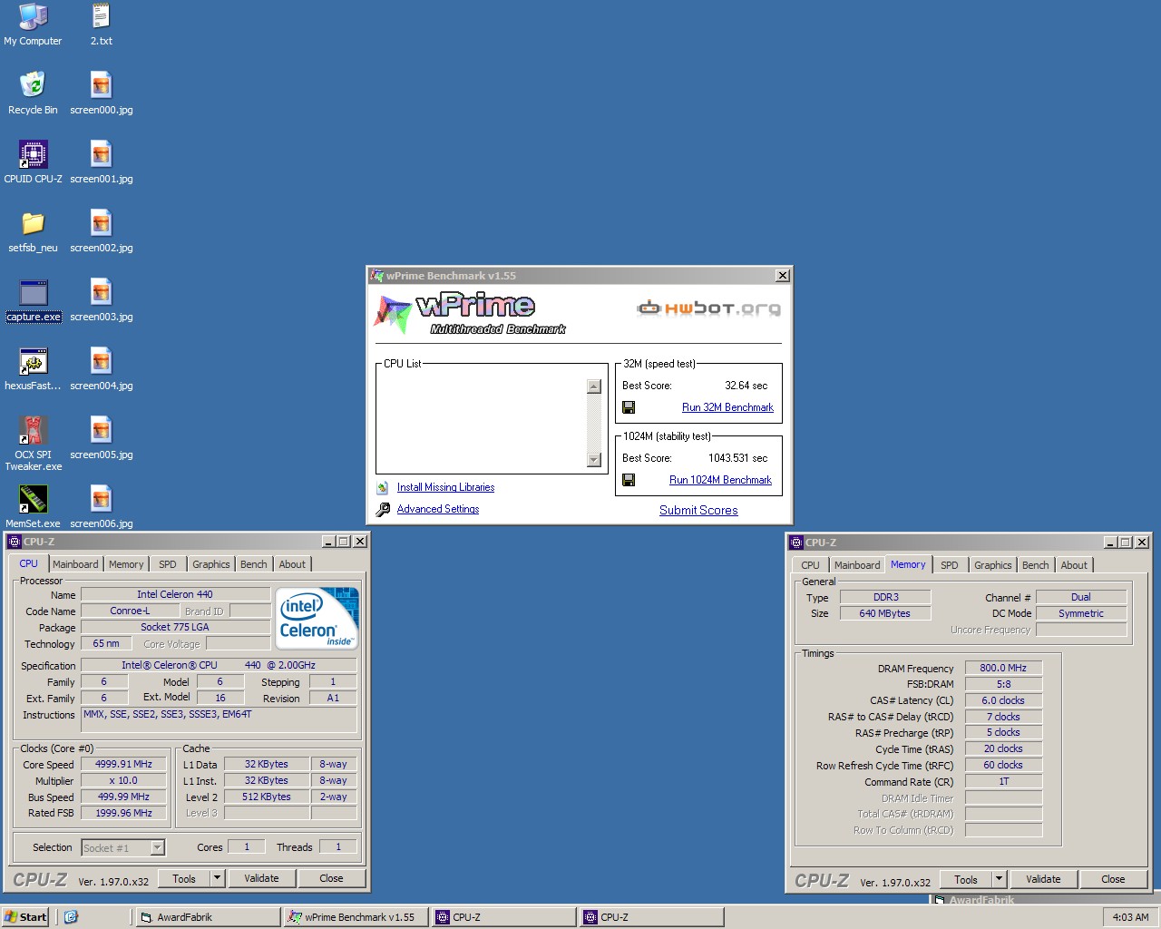Click Install Missing Libraries link
Image resolution: width=1161 pixels, height=929 pixels.
coord(445,487)
